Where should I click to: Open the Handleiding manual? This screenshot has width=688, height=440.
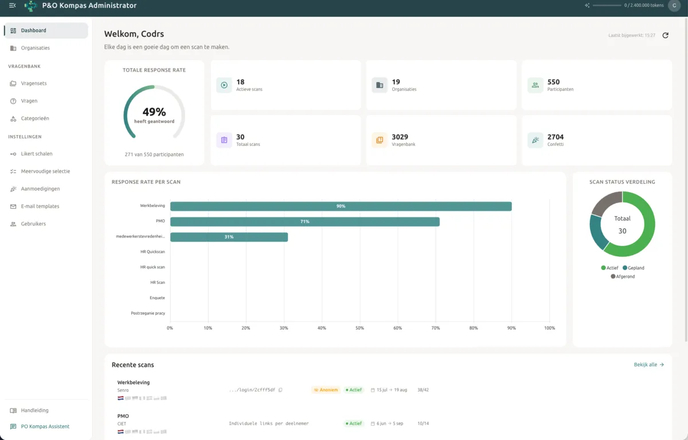click(46, 410)
